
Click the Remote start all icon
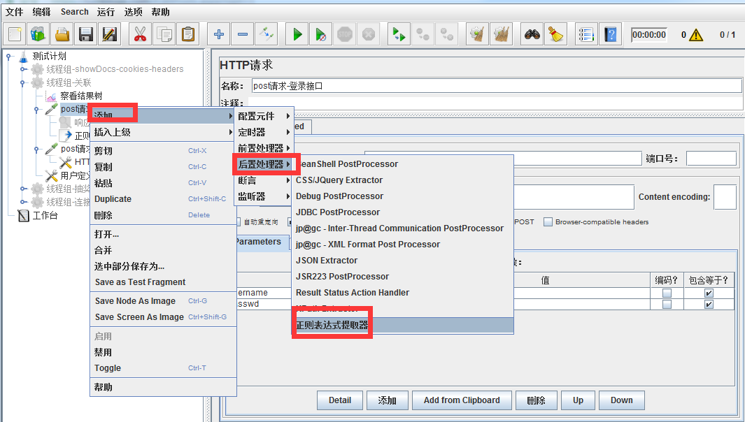pos(399,34)
